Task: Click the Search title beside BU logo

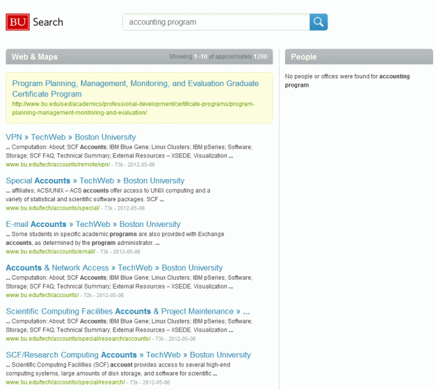Action: pos(48,22)
